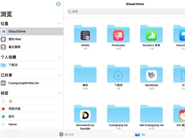The width and height of the screenshot is (185, 138).
Task: Click the Documents by Readdle label
Action: pos(85,127)
